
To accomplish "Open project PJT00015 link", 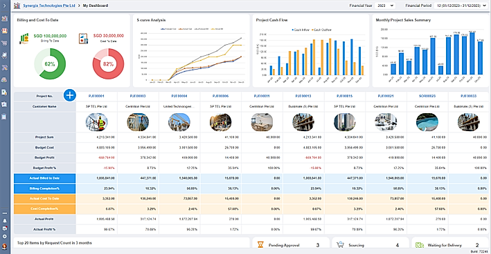I will [344, 96].
